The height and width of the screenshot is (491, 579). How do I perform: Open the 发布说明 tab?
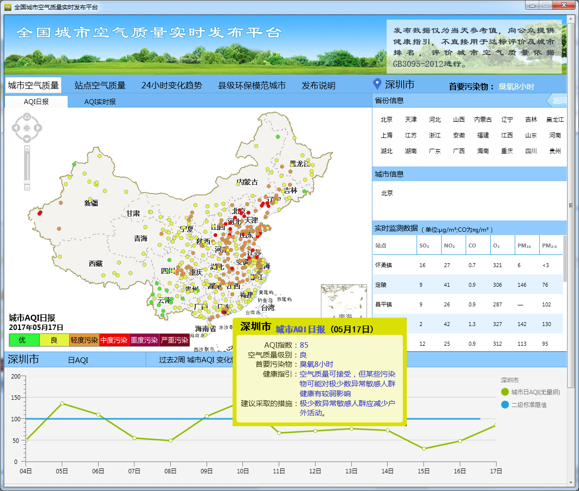tap(318, 85)
